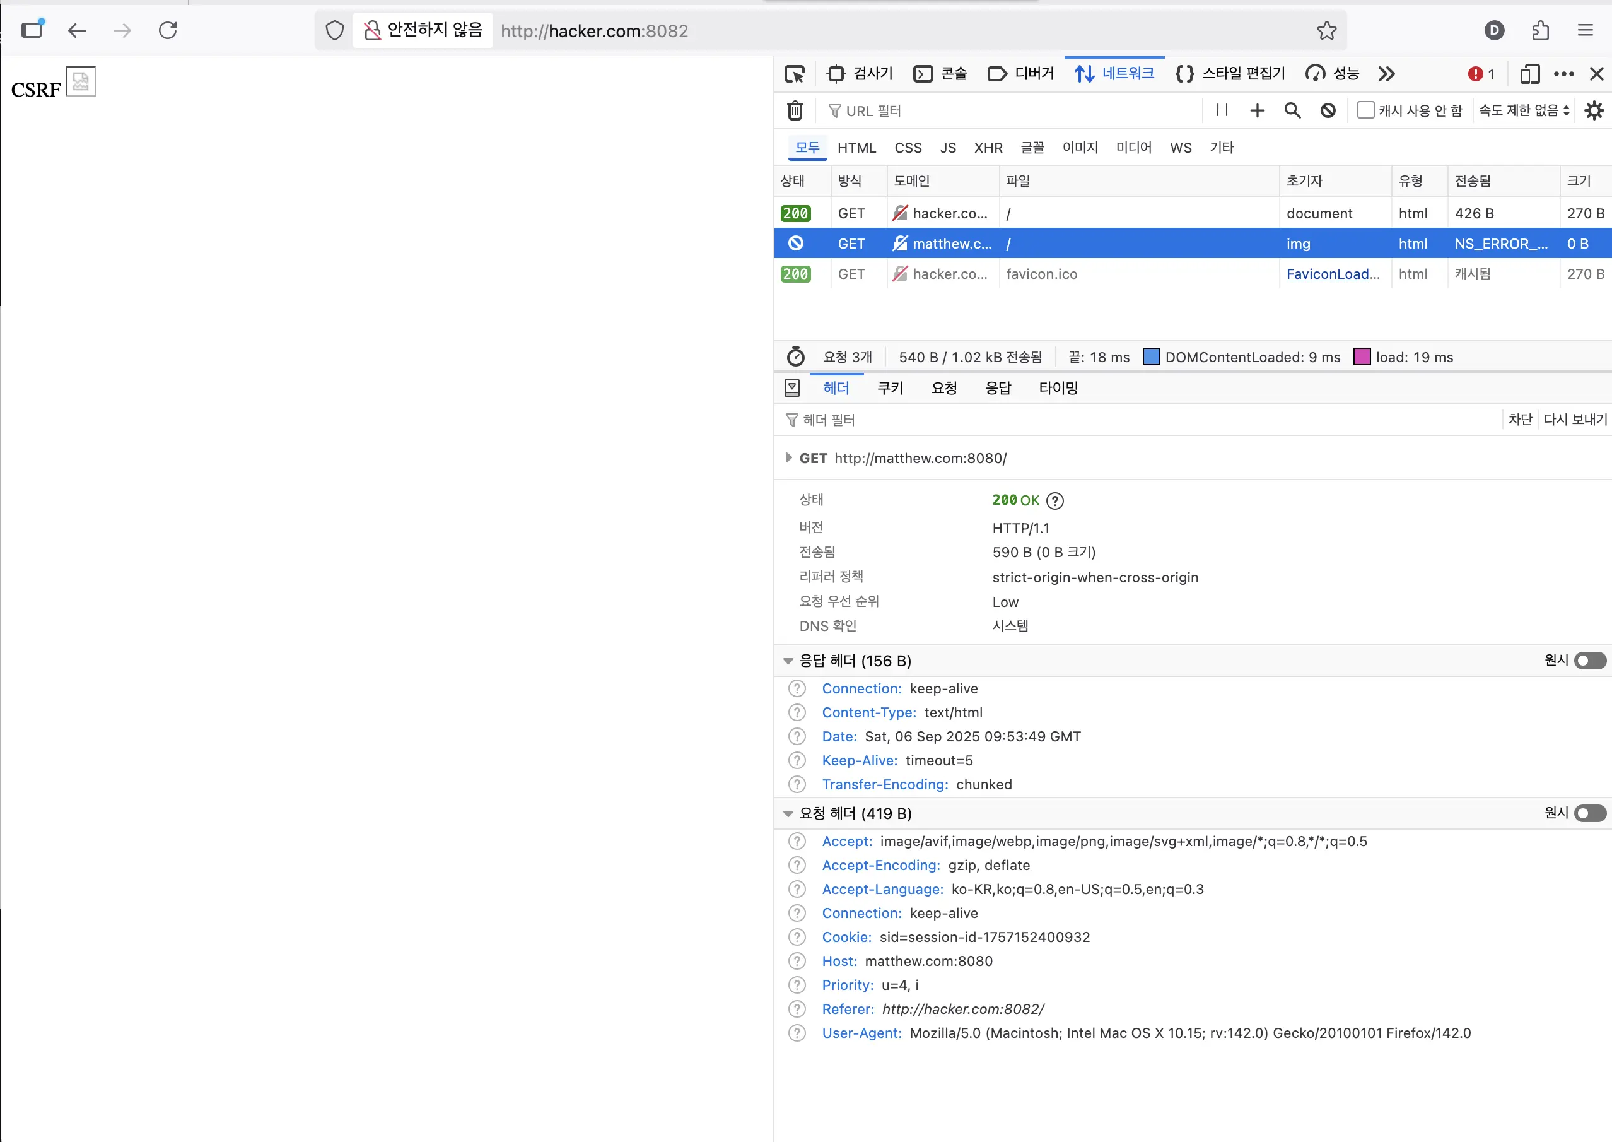The width and height of the screenshot is (1612, 1142).
Task: Click the element picker icon
Action: (x=795, y=74)
